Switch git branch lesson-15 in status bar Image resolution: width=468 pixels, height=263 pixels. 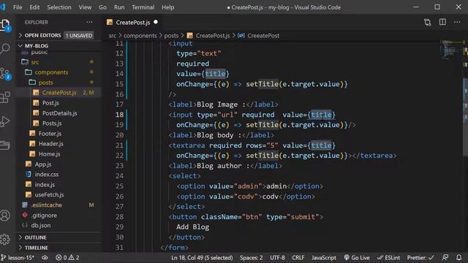pyautogui.click(x=18, y=257)
